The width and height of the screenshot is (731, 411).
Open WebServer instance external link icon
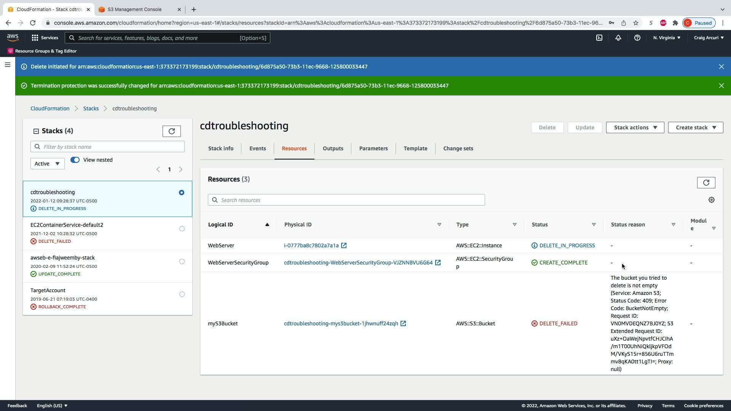[x=344, y=245]
